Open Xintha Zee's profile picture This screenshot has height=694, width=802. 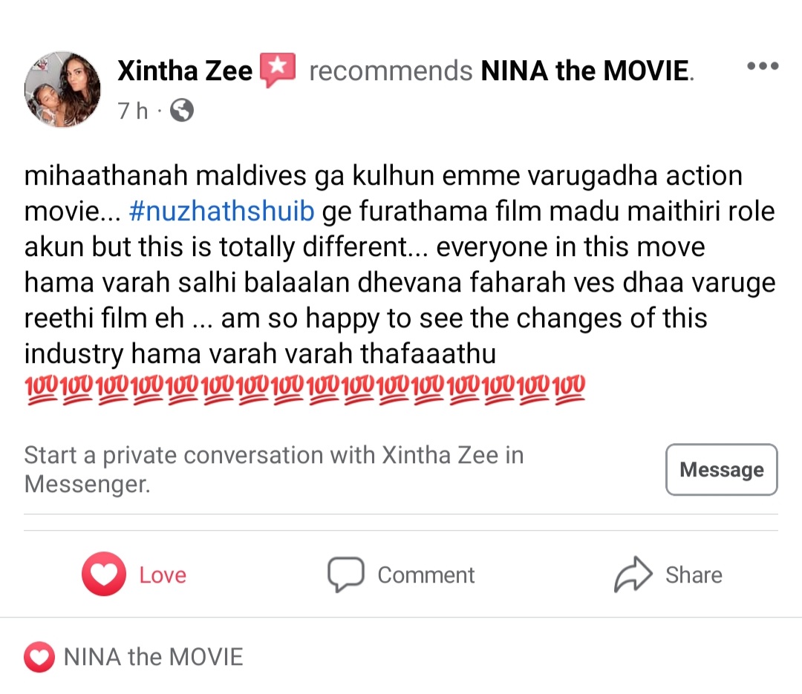pos(62,89)
